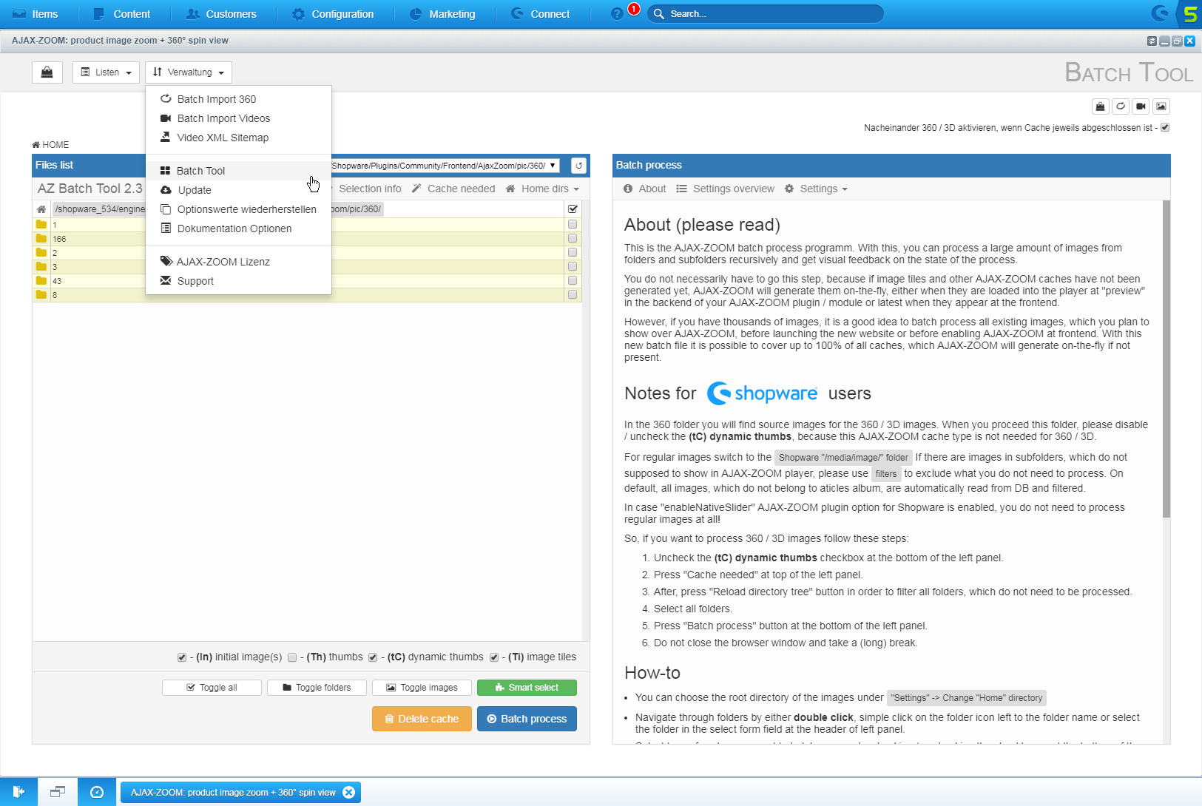Click the folder icon of folder 1
The height and width of the screenshot is (806, 1202).
click(41, 225)
